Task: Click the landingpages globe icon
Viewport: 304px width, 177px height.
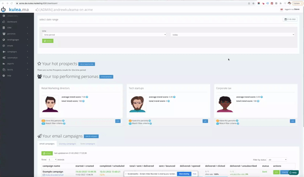Action: 4,40
